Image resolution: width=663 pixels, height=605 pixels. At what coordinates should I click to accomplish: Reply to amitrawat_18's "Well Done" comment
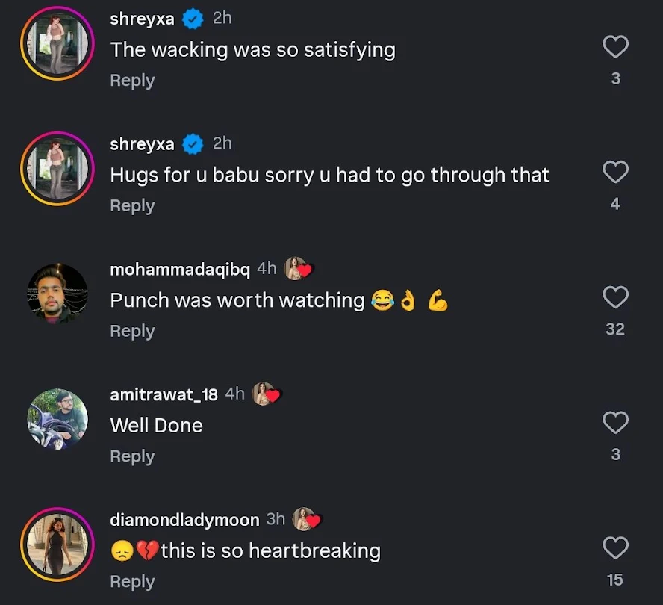click(x=132, y=456)
